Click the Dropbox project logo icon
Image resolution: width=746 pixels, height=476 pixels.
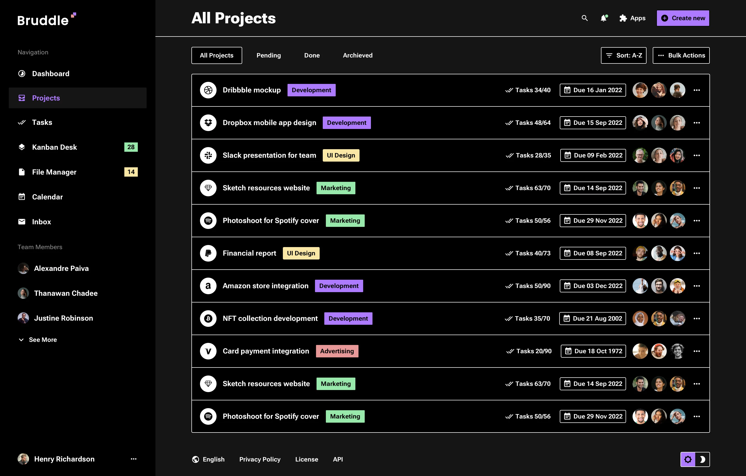point(208,123)
